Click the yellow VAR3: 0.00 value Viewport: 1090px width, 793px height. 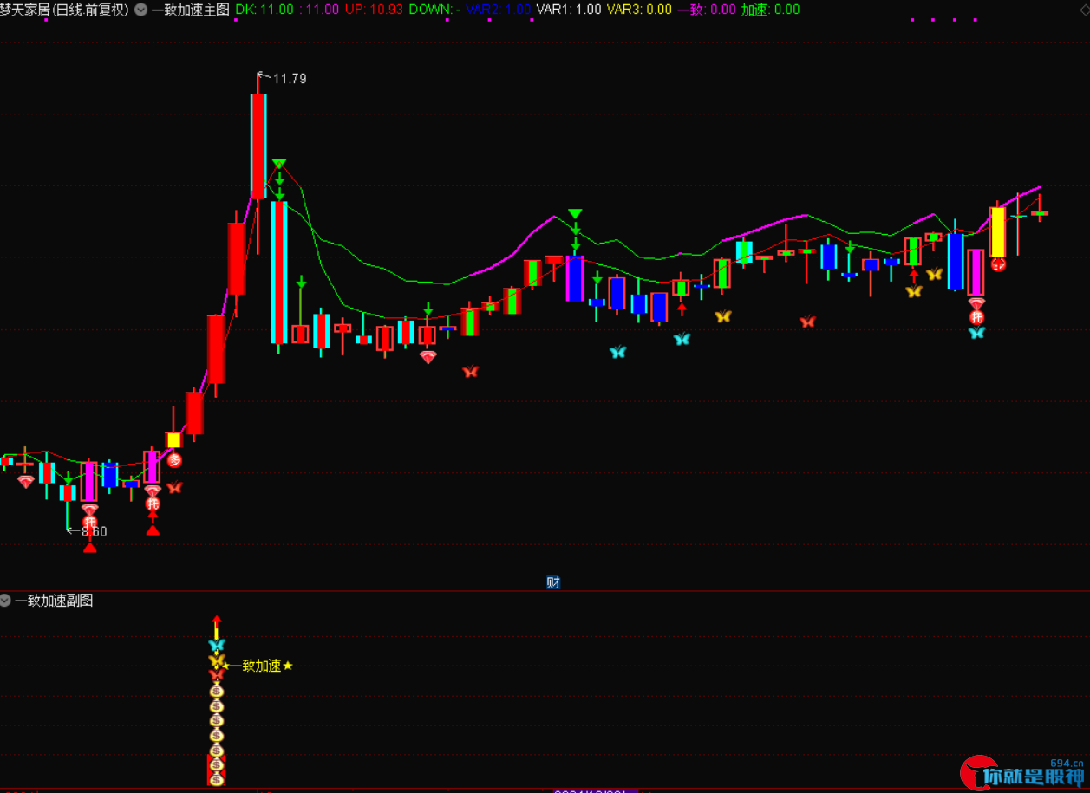(639, 10)
